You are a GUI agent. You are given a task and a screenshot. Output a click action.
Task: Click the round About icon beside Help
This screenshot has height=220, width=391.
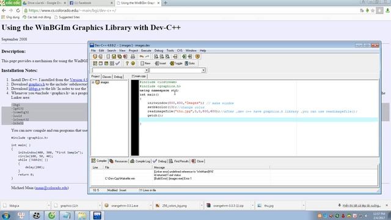(x=133, y=64)
